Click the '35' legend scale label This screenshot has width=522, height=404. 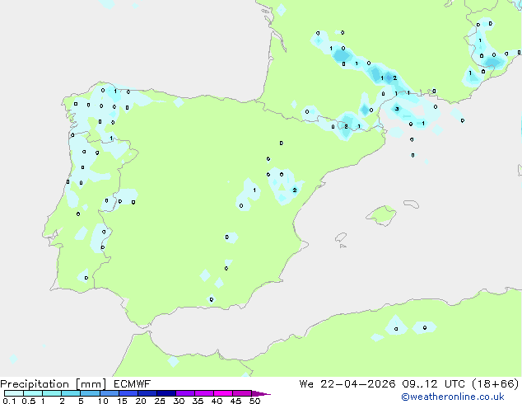point(198,401)
